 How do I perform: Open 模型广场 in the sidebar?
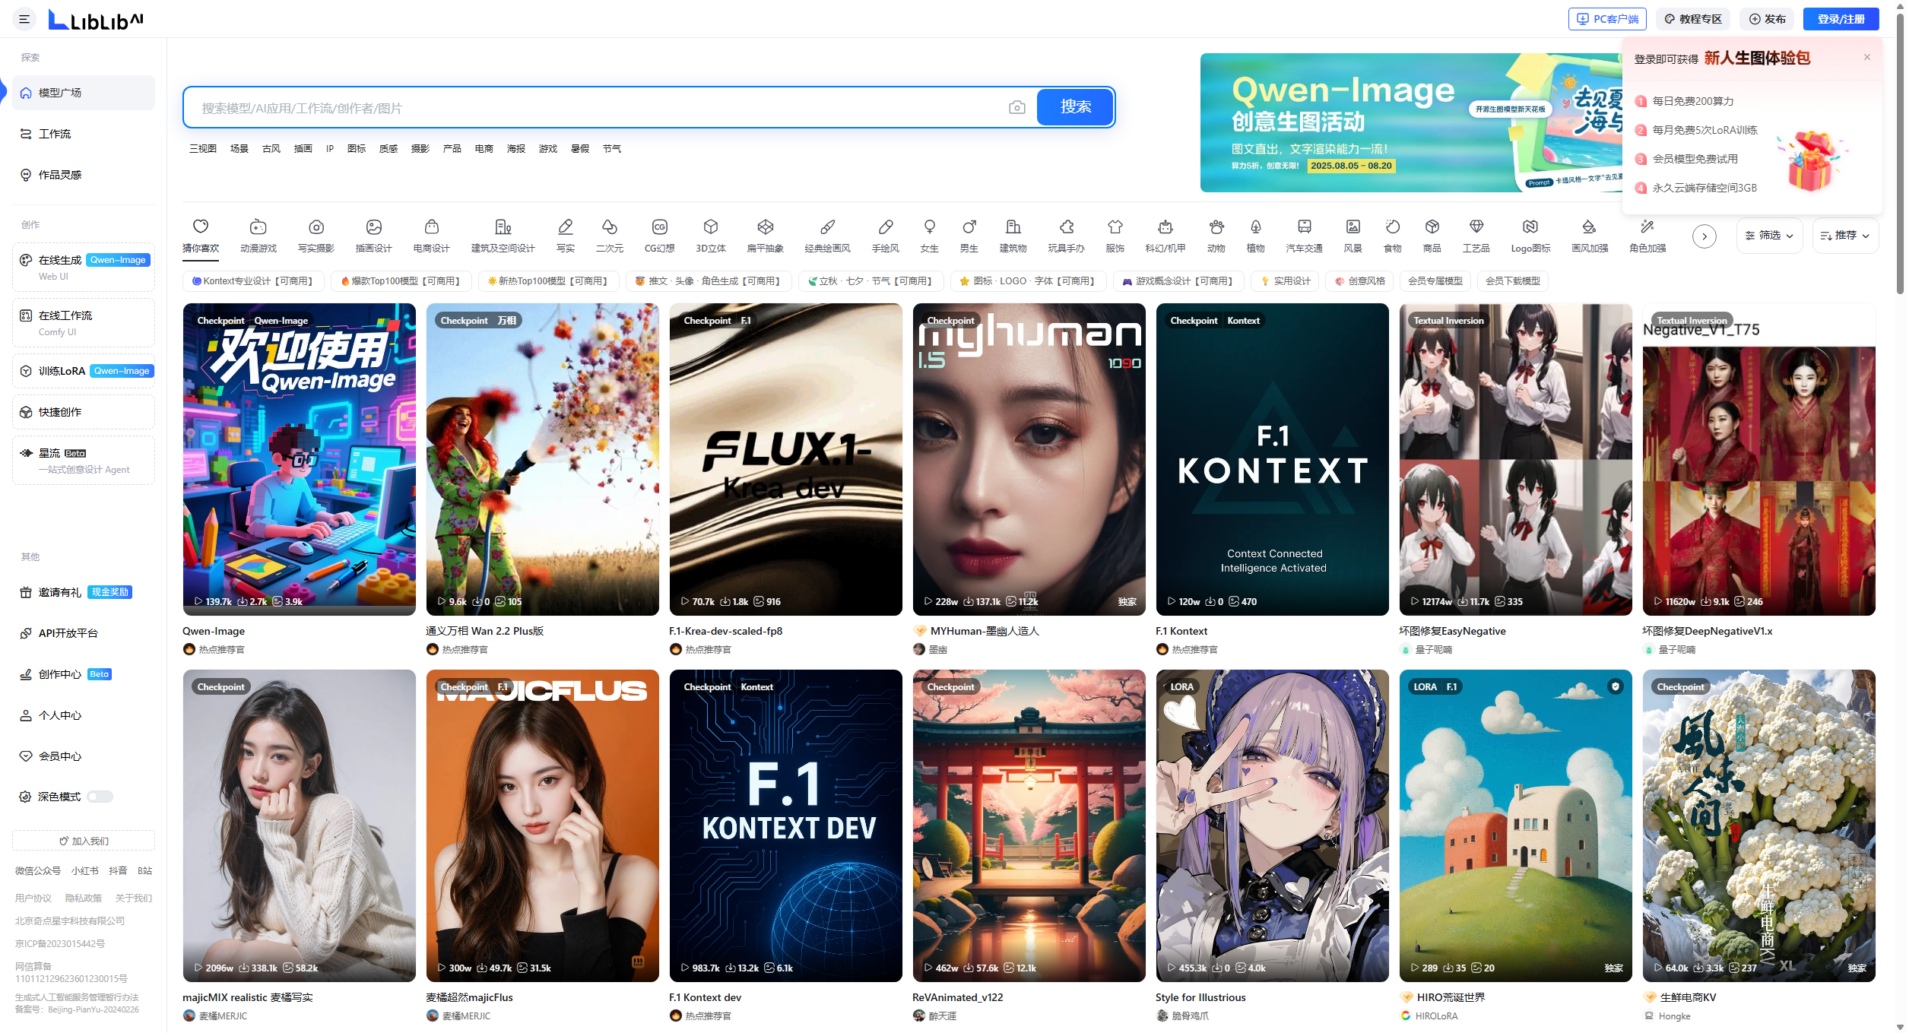click(84, 93)
